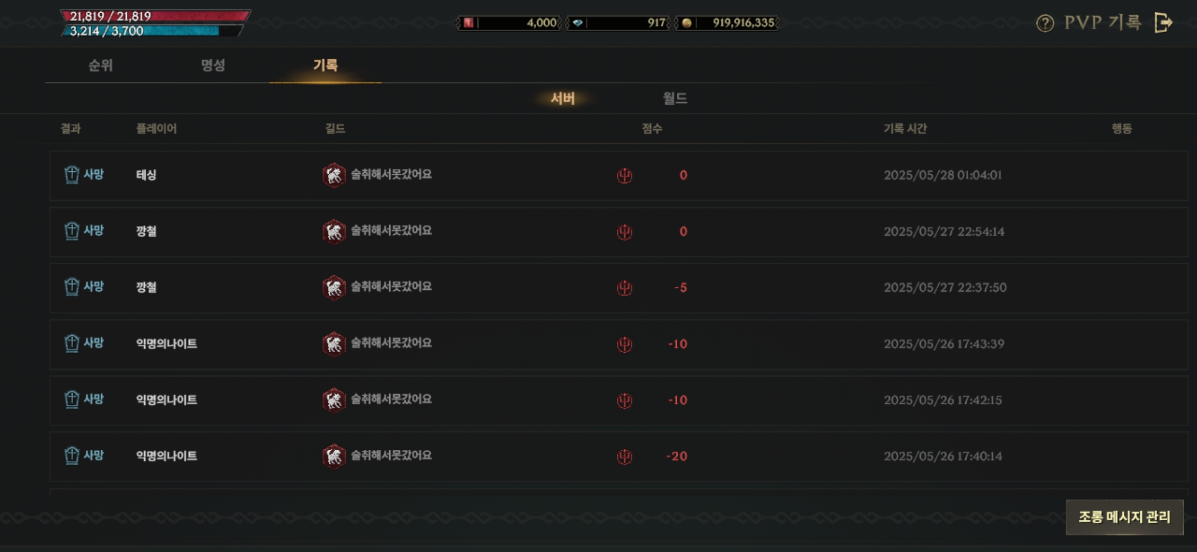Viewport: 1197px width, 552px height.
Task: Select the 기록 tab
Action: (325, 65)
